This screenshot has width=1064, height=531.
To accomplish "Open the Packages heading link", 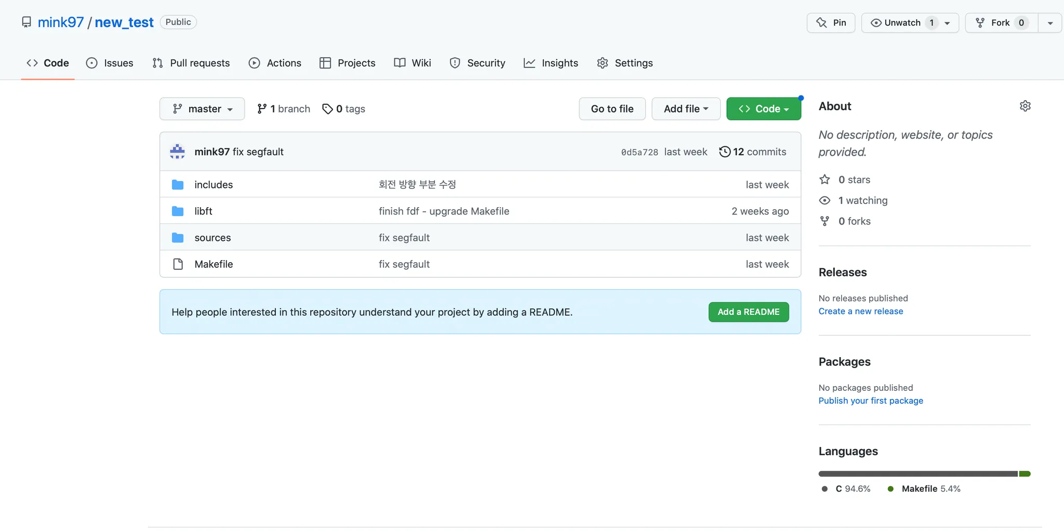I will coord(845,362).
